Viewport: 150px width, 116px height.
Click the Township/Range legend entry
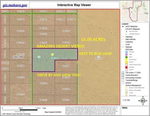click(132, 80)
